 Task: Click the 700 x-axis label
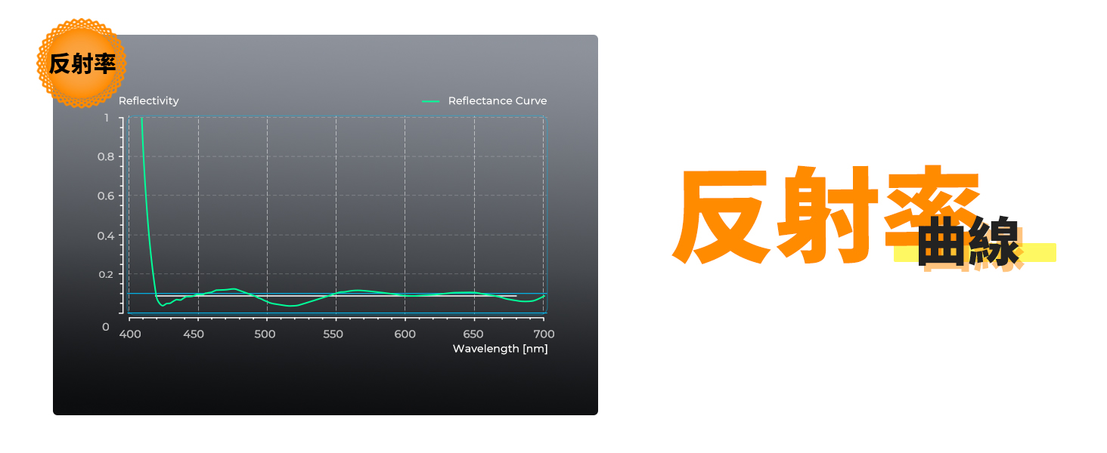543,334
